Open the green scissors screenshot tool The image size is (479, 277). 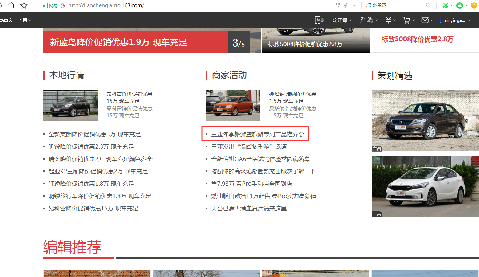click(446, 5)
